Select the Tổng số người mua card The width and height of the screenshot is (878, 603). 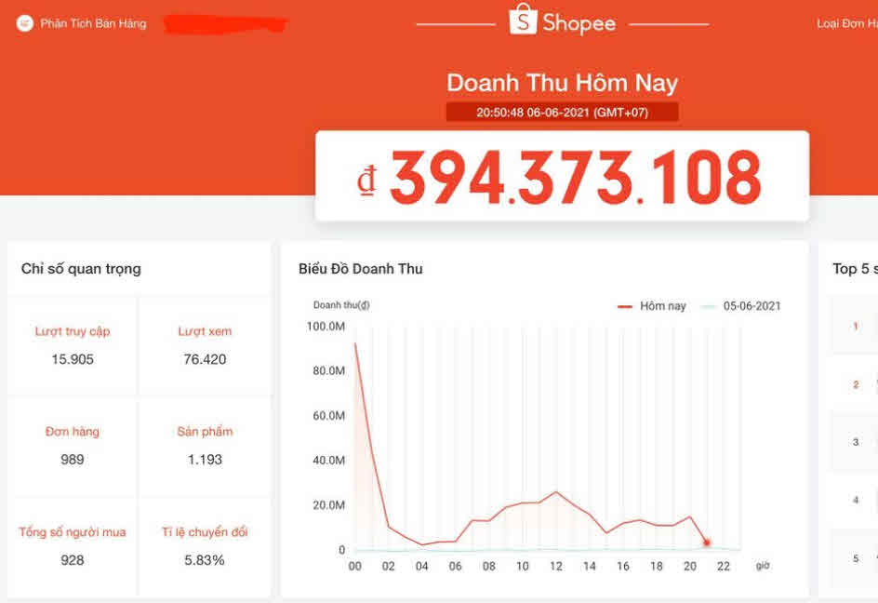[x=73, y=546]
